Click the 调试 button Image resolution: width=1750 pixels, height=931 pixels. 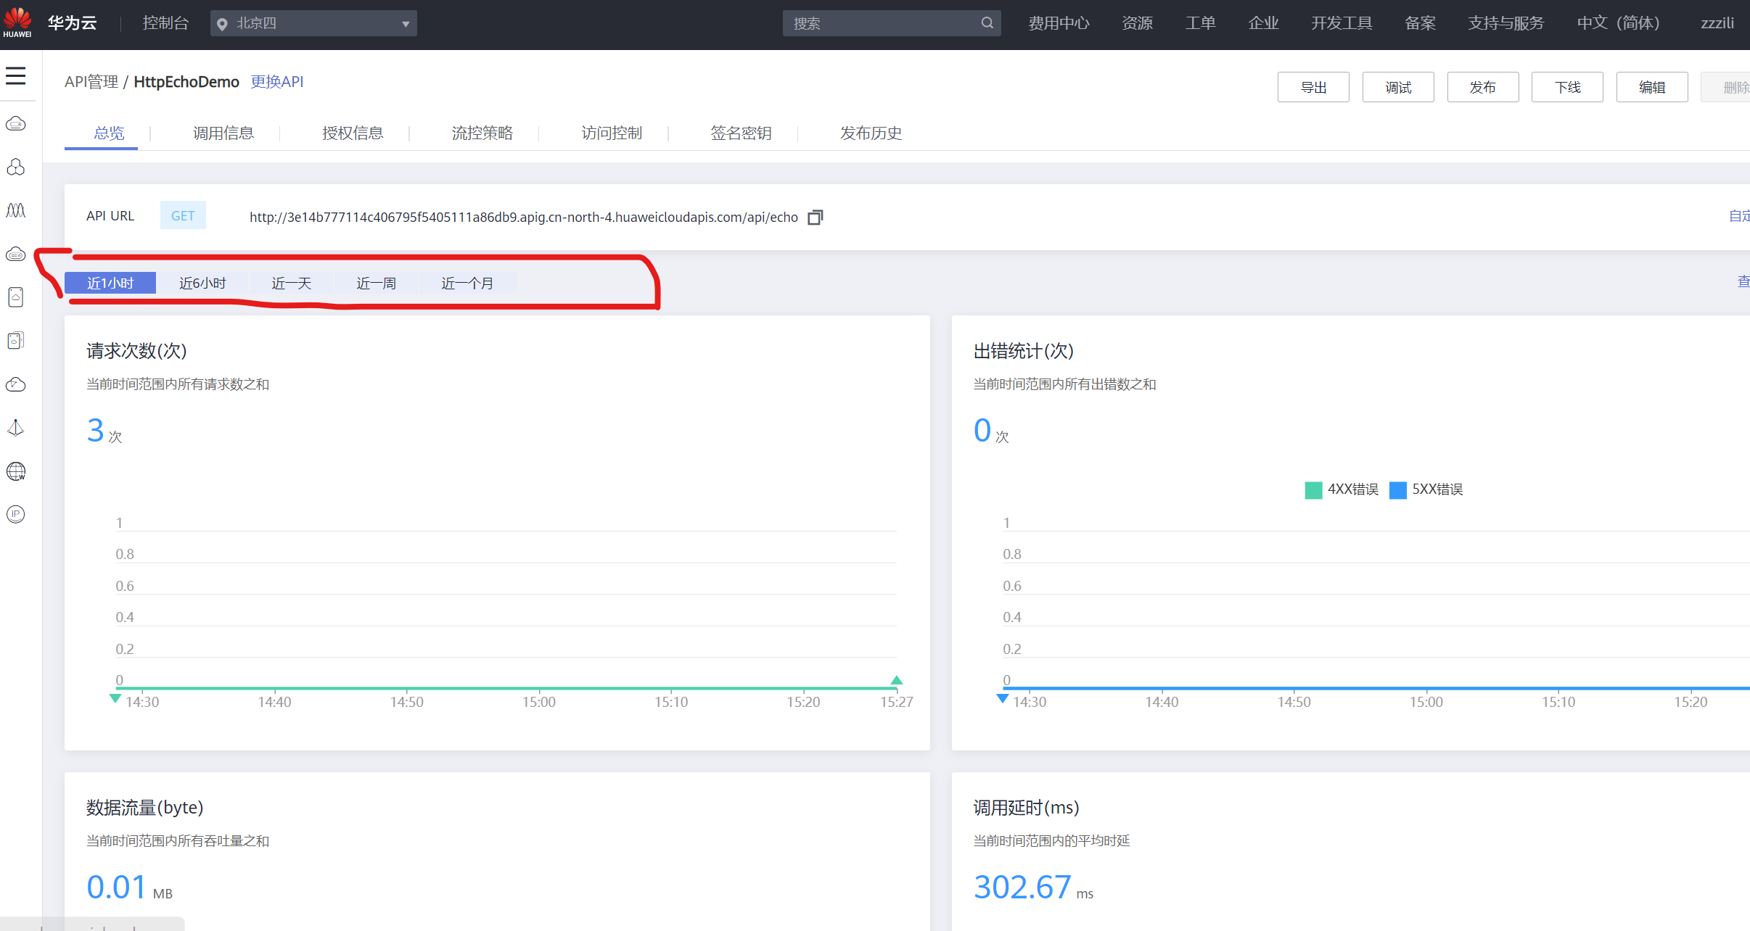1398,87
